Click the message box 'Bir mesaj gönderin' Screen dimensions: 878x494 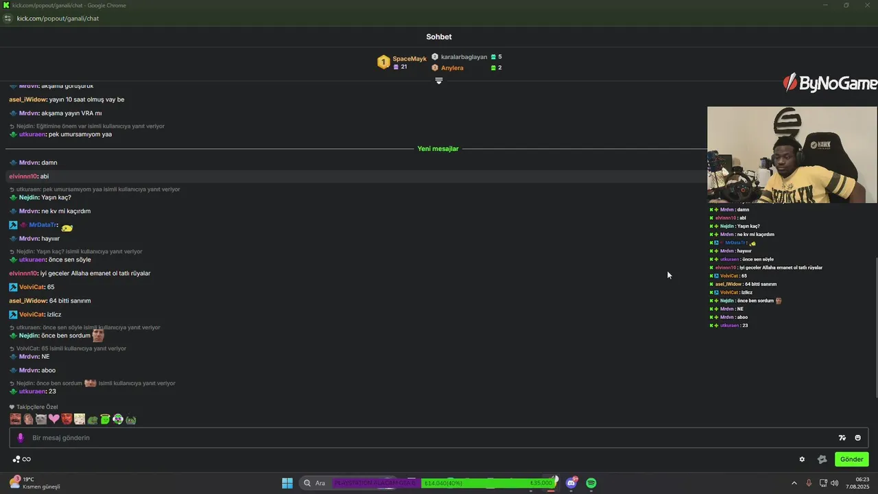[x=439, y=438]
